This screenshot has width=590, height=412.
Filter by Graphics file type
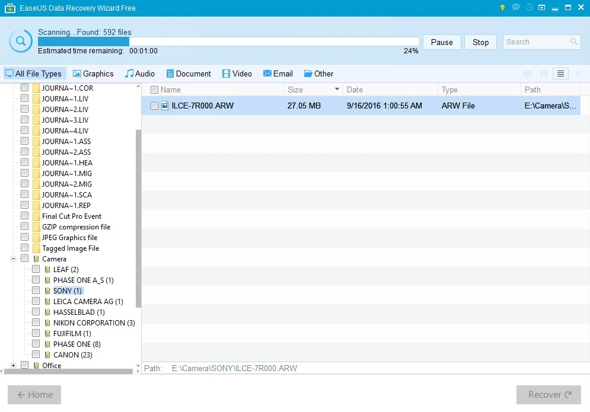click(93, 74)
